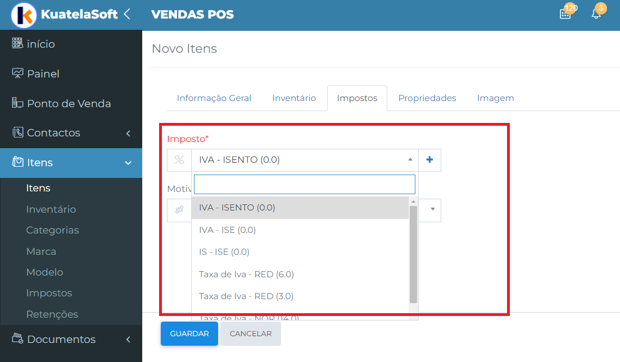Choose IVA - ISENTO (0.0) option in list

pos(300,208)
